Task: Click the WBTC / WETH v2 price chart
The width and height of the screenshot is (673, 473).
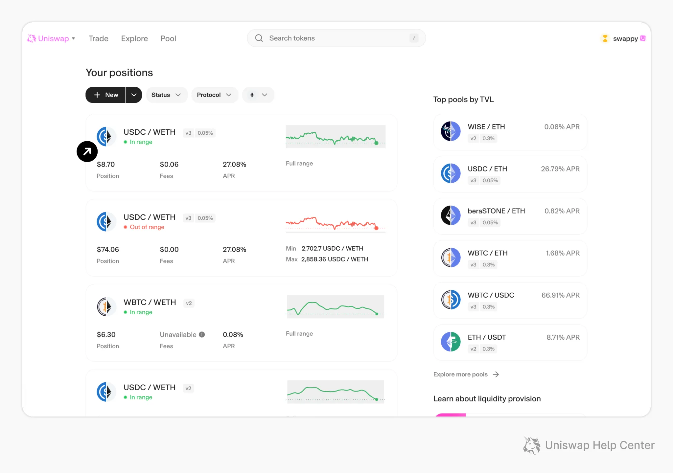Action: [x=336, y=306]
